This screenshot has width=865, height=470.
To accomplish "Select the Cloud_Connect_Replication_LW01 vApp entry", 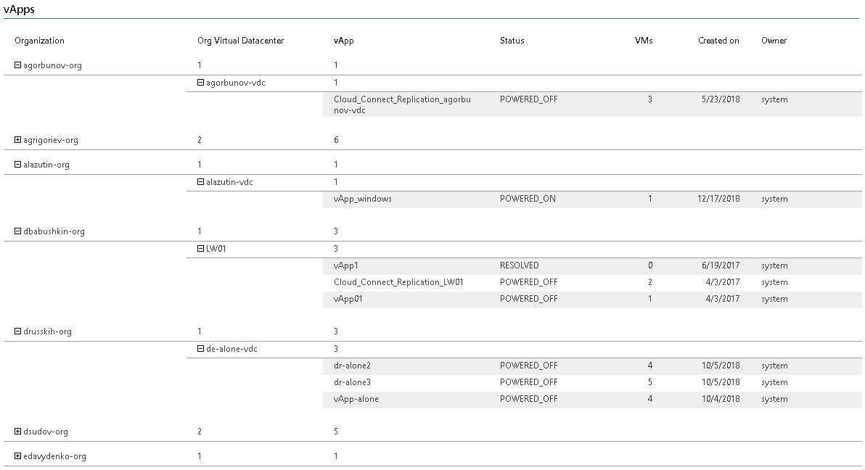I will click(x=398, y=282).
